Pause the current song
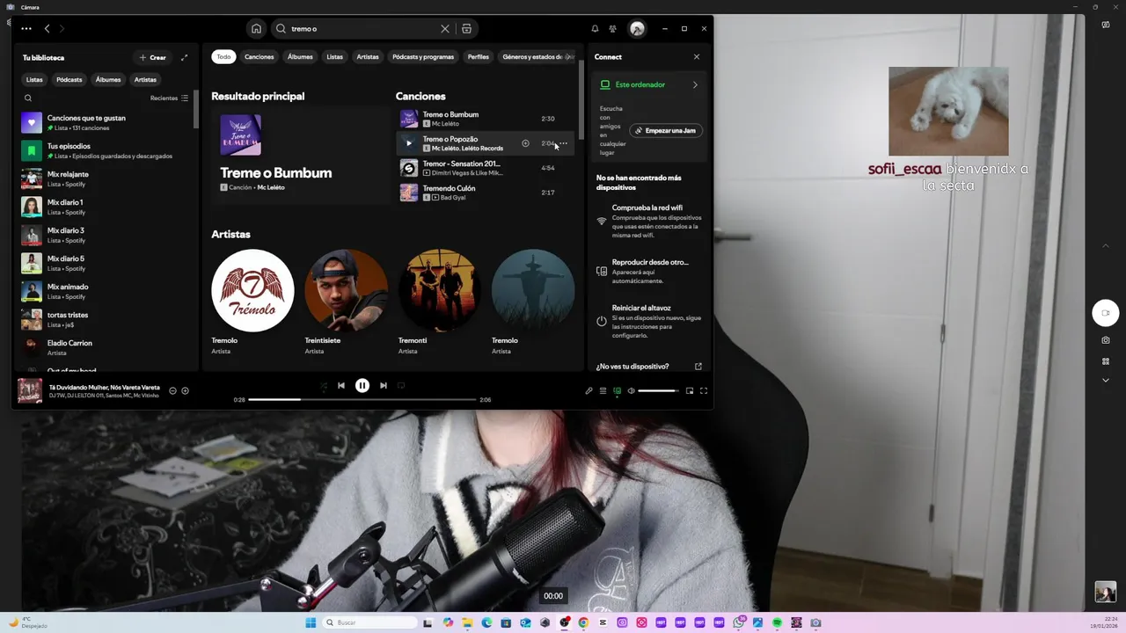 pos(362,385)
